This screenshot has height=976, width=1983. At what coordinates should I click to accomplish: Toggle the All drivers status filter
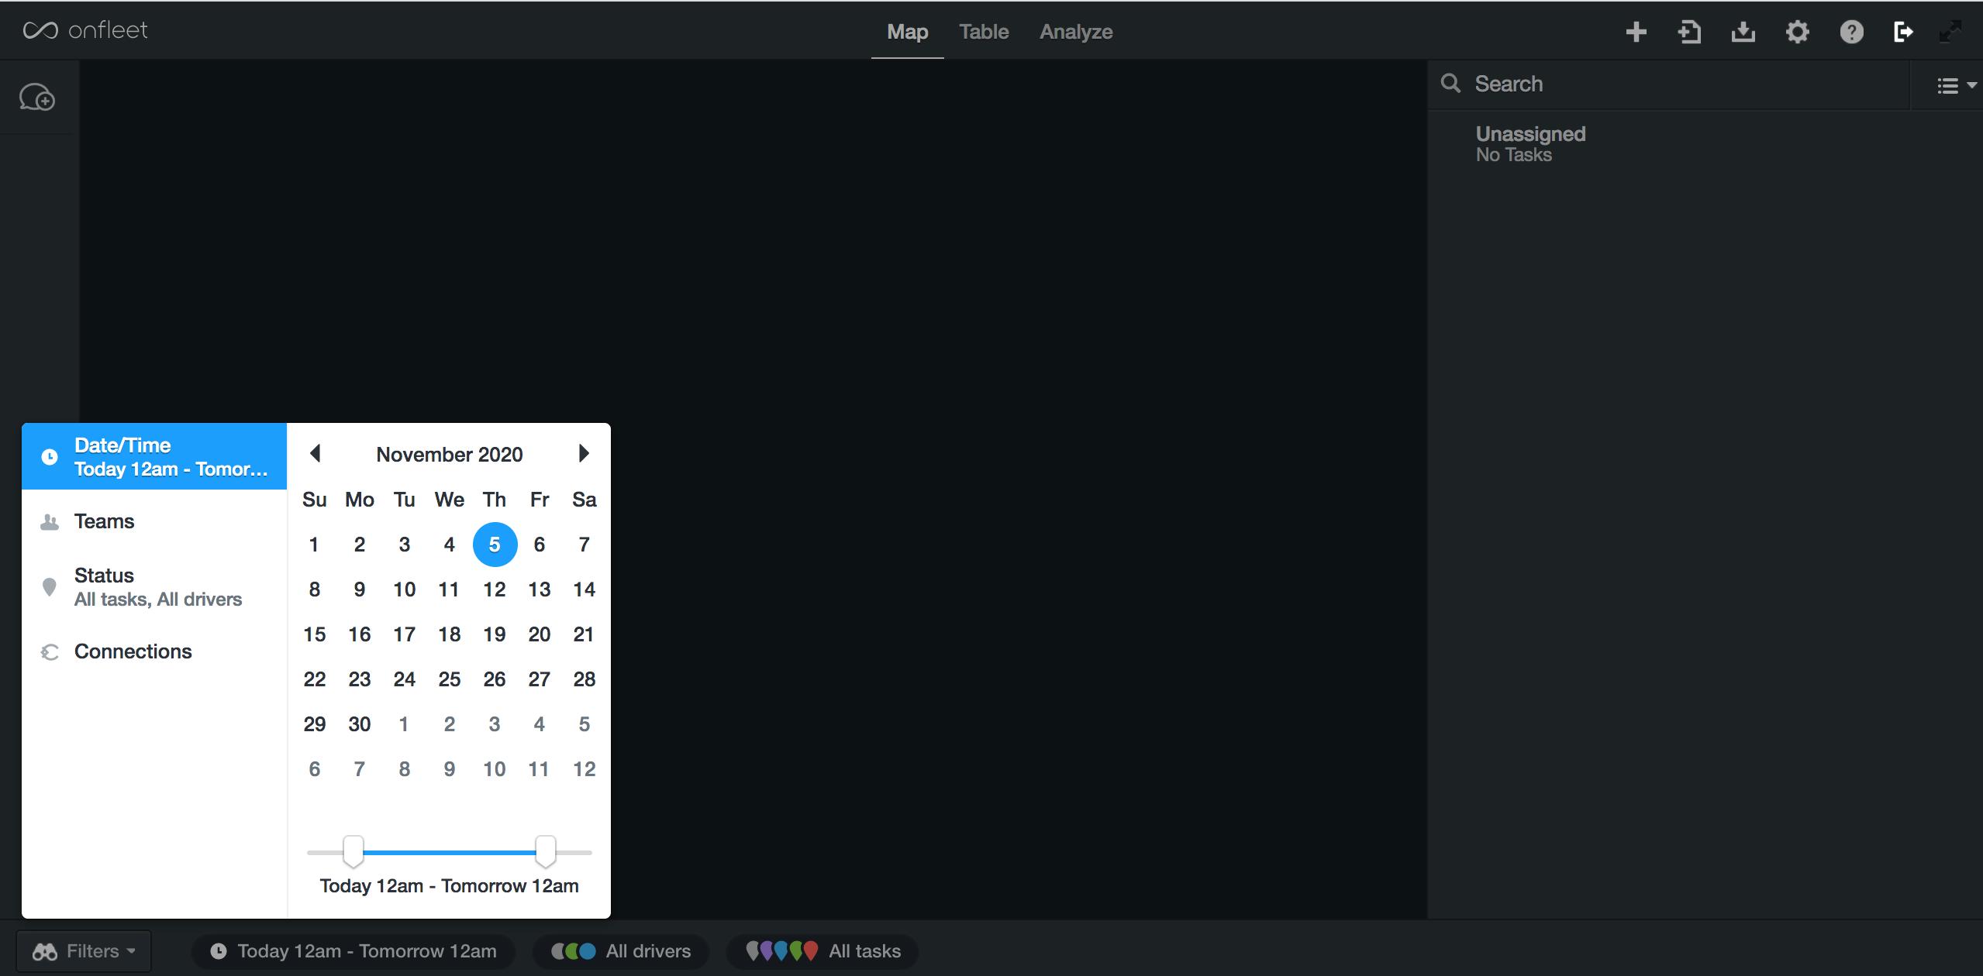tap(621, 951)
